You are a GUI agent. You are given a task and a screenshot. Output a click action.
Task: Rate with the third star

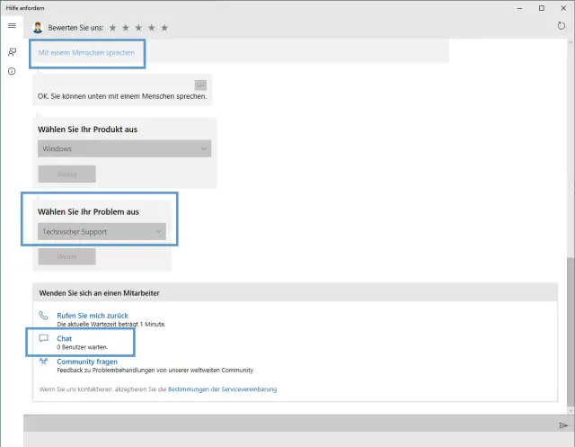click(138, 28)
